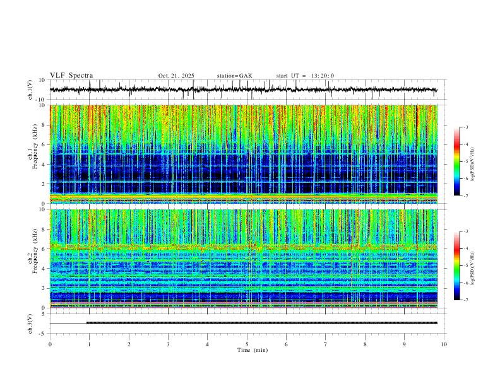The image size is (500, 386).
Task: Click the lower PSD color scale bar
Action: coord(457,266)
